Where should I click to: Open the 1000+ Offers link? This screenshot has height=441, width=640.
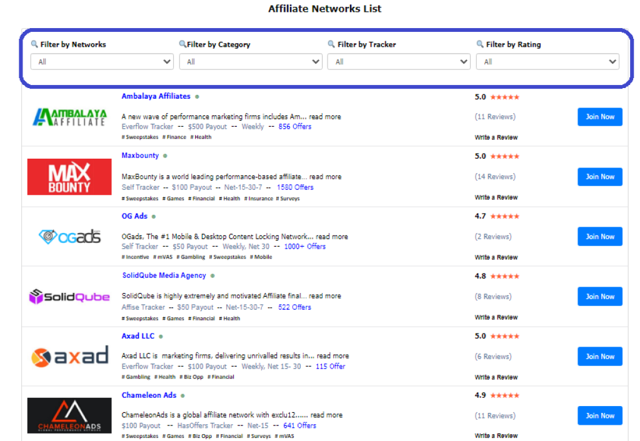(x=305, y=246)
